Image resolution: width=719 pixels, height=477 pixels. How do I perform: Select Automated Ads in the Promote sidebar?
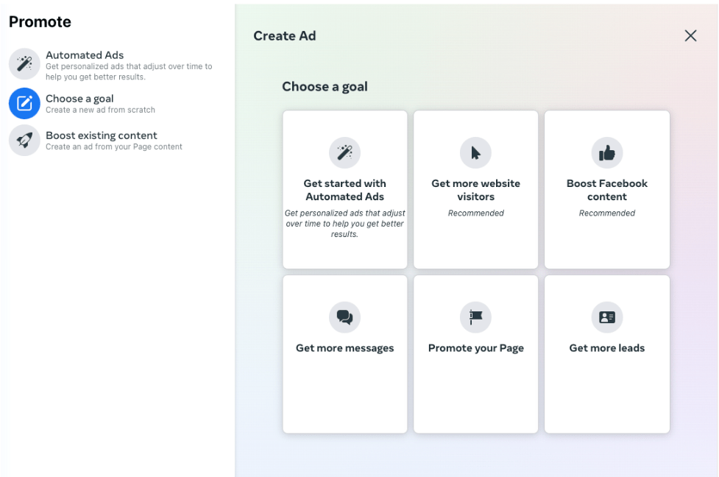pos(85,55)
